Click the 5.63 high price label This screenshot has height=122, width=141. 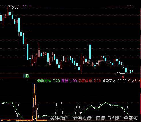click(15, 7)
